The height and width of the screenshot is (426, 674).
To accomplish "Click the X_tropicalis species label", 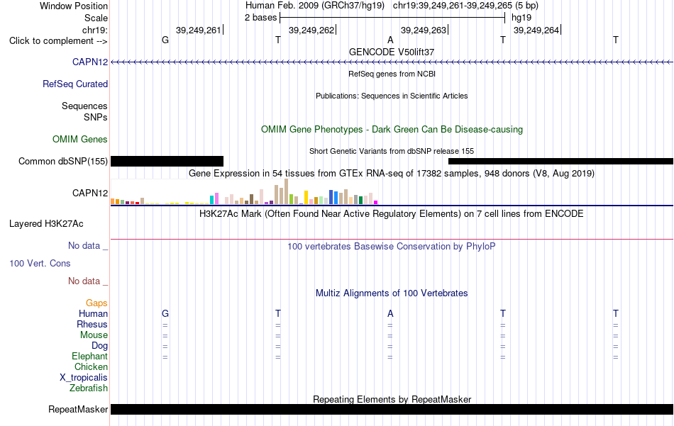I will 84,378.
